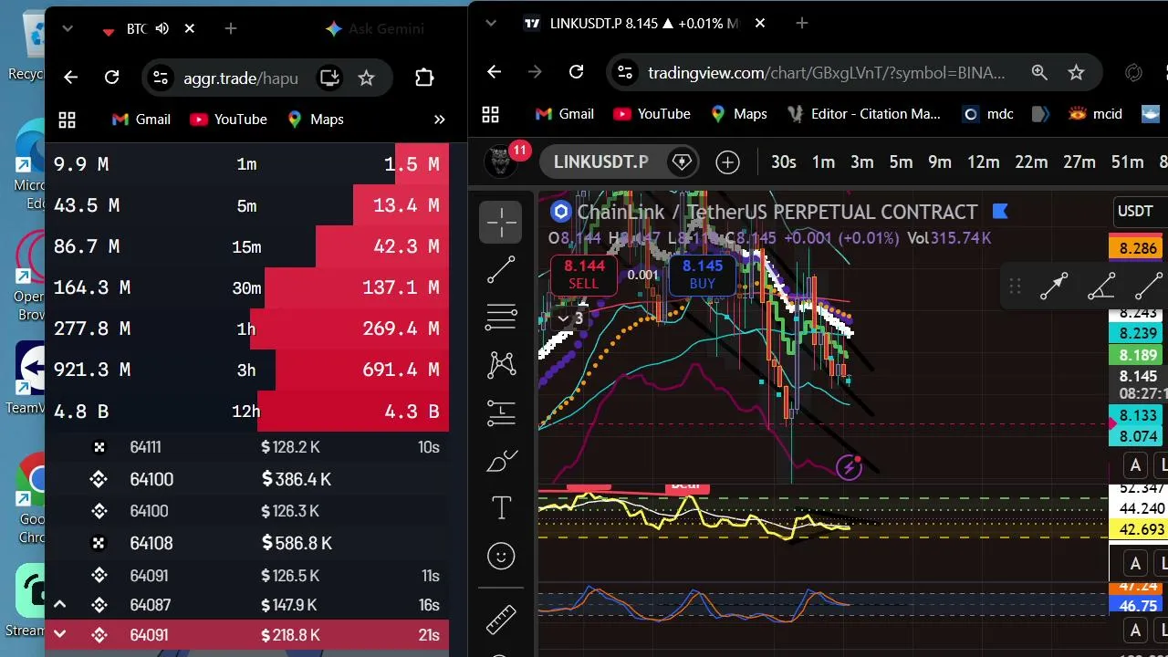Select the 22m chart timeframe

[x=1031, y=162]
